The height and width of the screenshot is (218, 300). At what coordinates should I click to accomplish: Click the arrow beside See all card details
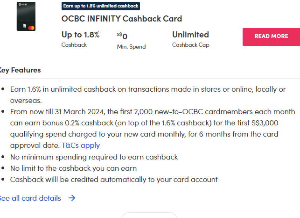coord(71,198)
